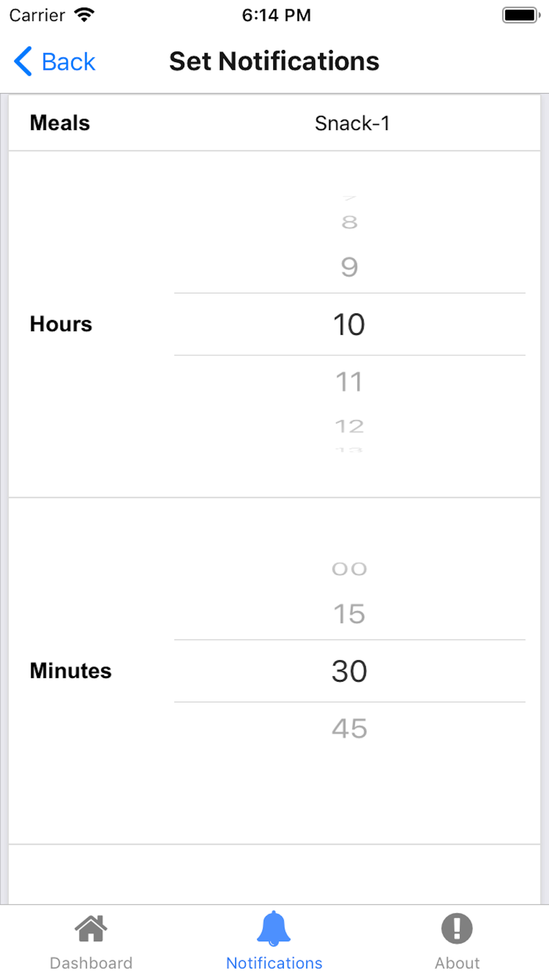Screen dimensions: 549x976
Task: Tap the Back chevron arrow icon
Action: click(23, 61)
